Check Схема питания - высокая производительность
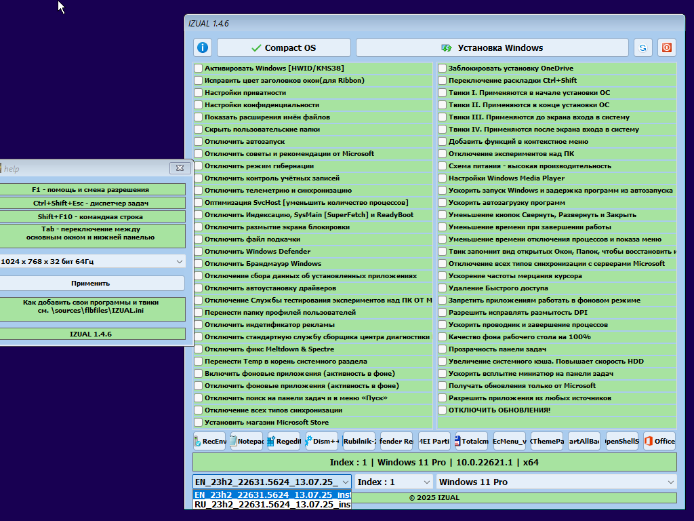Image resolution: width=694 pixels, height=521 pixels. pos(442,166)
